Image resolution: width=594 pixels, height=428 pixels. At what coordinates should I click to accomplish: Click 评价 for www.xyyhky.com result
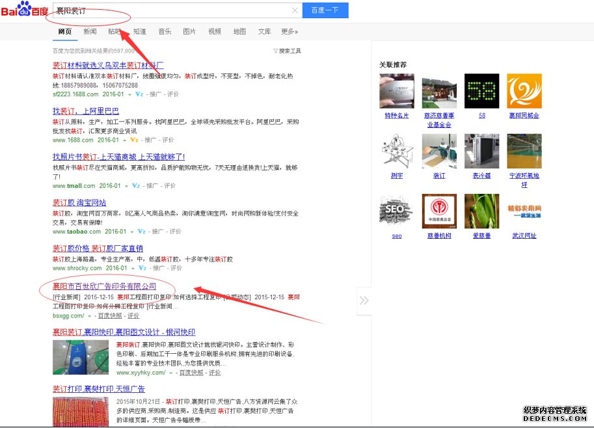pos(215,372)
